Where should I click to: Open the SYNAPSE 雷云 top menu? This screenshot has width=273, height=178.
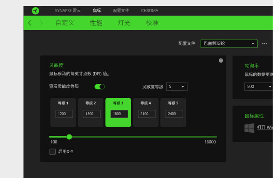[68, 11]
